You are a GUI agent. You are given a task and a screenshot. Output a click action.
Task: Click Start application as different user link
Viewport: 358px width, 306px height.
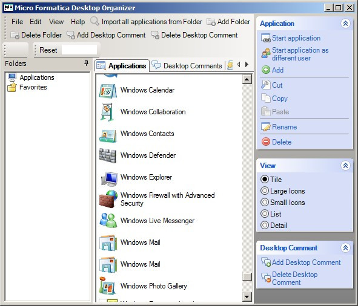(300, 54)
